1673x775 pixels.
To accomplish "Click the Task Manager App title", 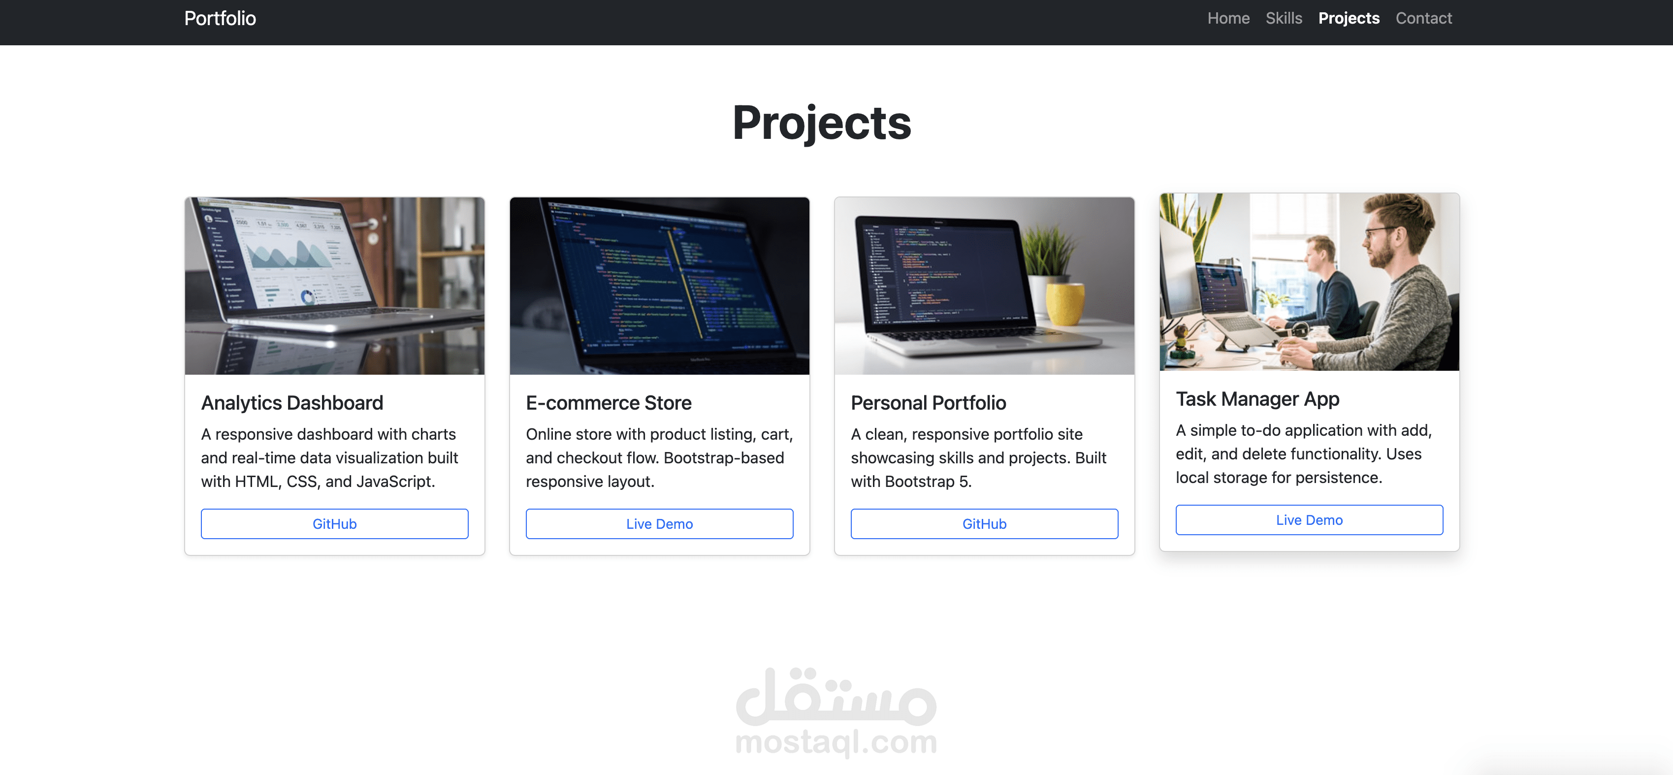I will click(x=1257, y=399).
